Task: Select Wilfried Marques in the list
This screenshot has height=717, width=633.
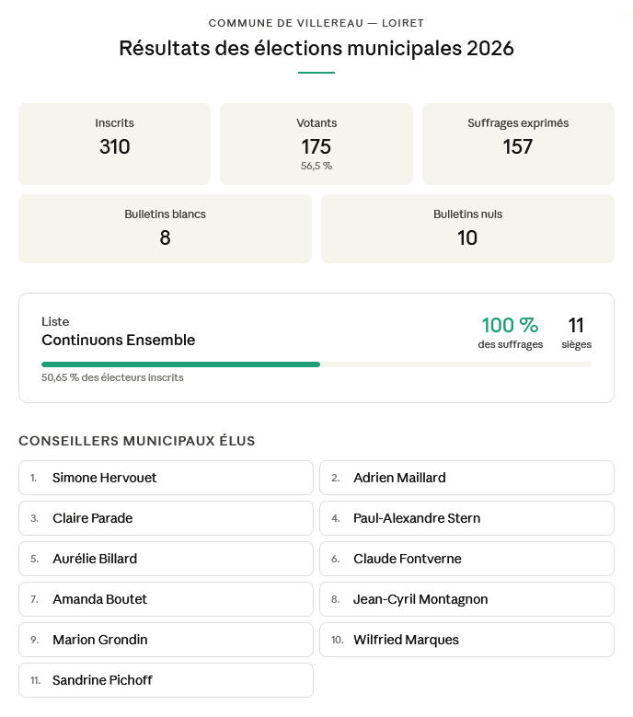Action: click(466, 640)
